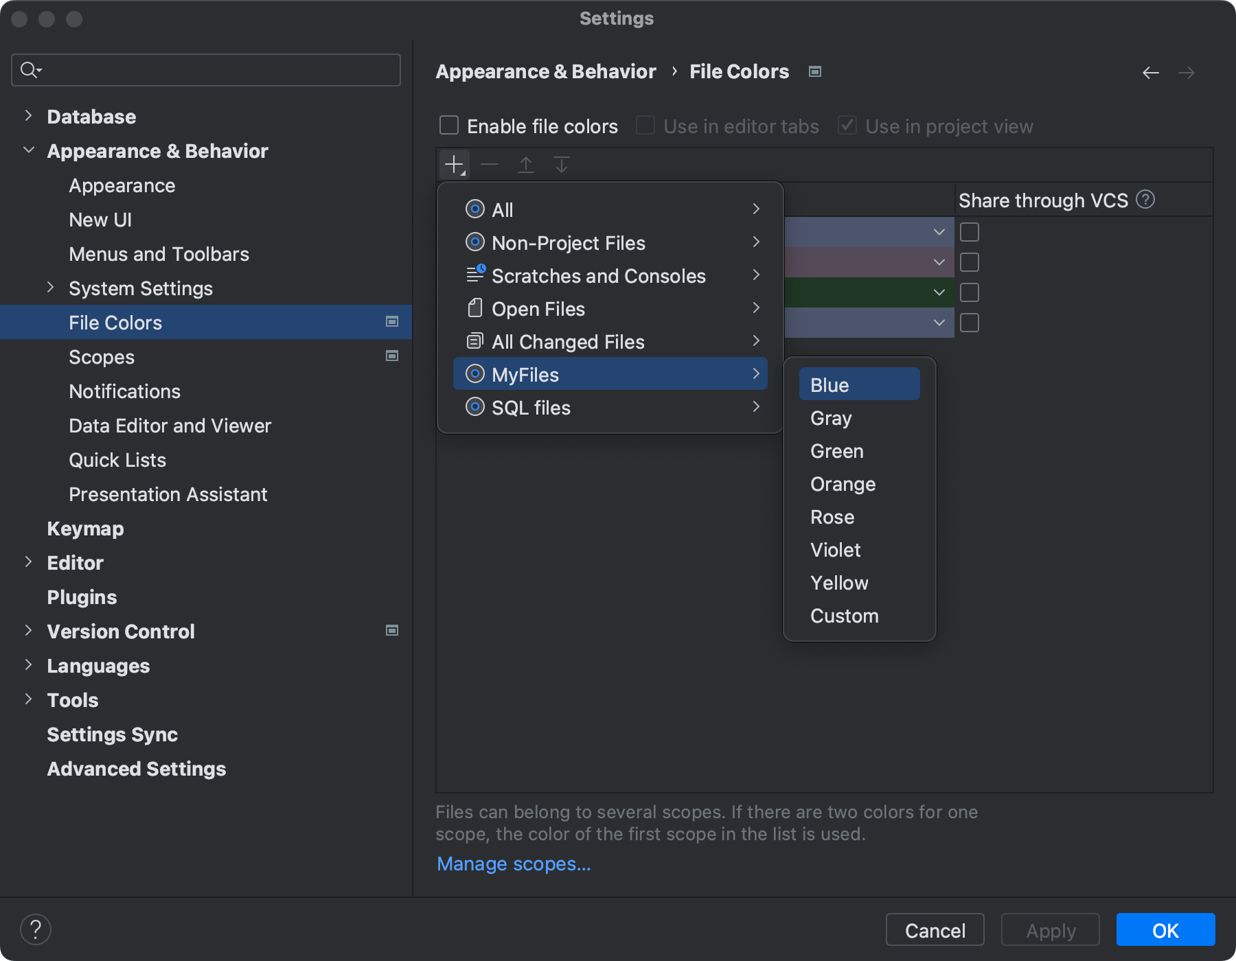Click the add scope plus icon
This screenshot has height=961, width=1236.
point(453,164)
